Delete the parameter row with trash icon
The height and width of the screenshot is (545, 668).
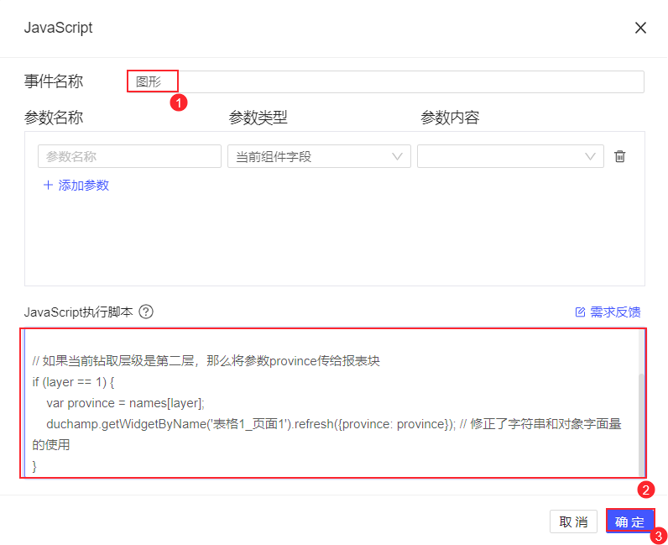tap(620, 156)
